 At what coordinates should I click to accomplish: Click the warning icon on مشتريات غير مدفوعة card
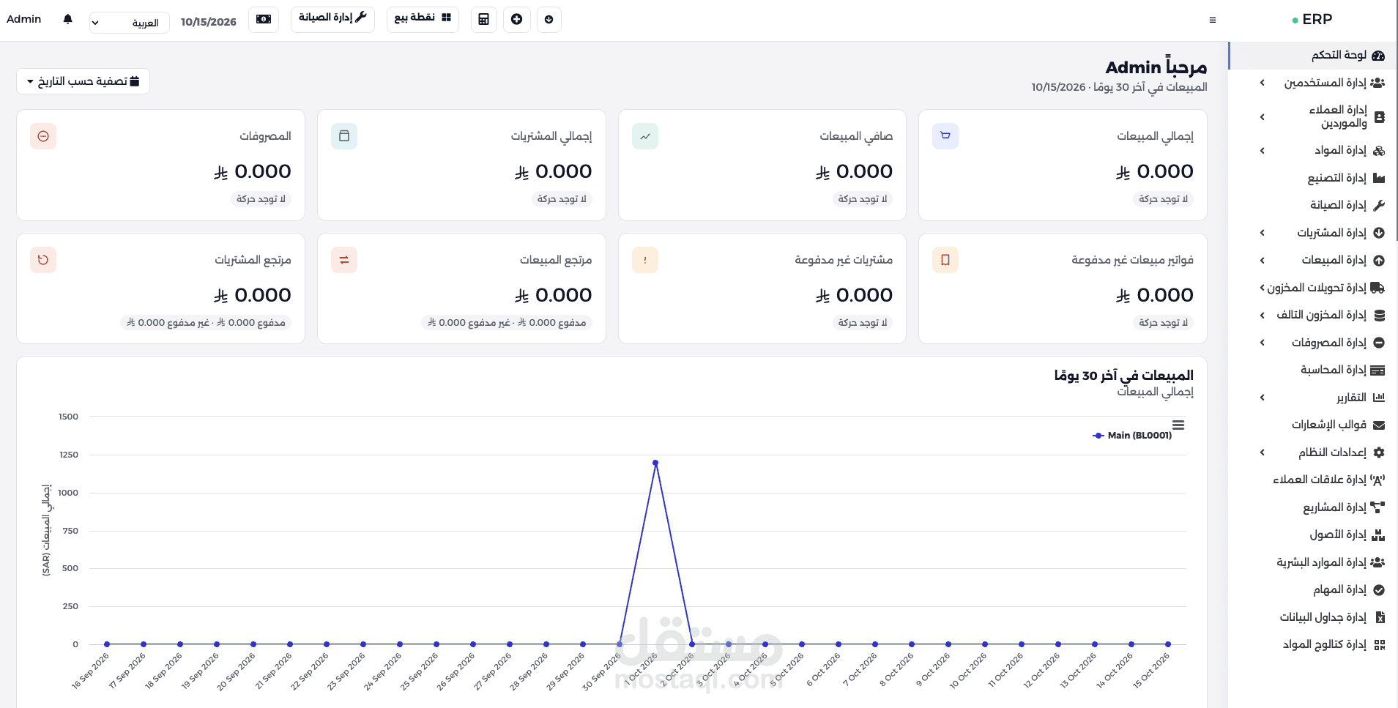(x=645, y=260)
